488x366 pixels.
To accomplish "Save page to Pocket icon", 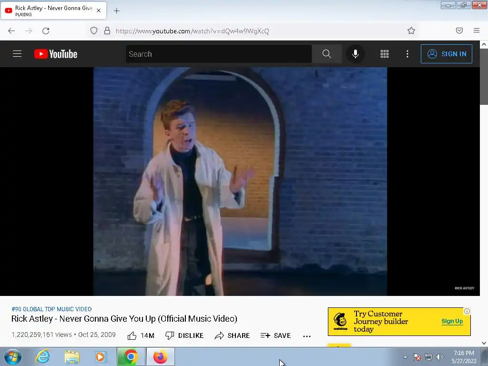I will (x=459, y=30).
